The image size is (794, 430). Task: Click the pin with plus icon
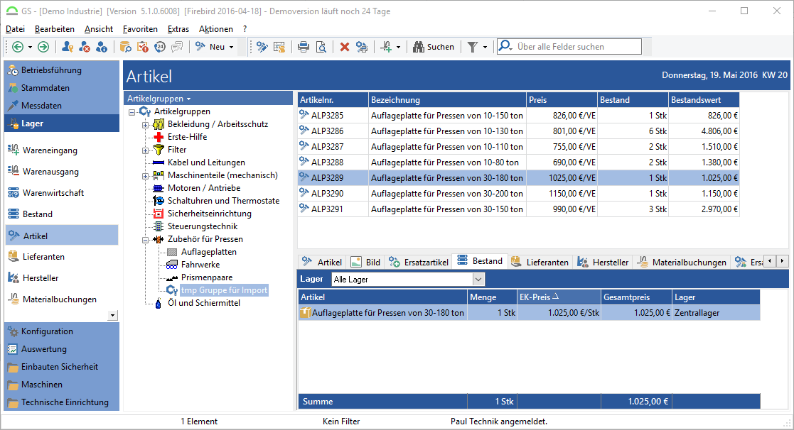point(387,47)
